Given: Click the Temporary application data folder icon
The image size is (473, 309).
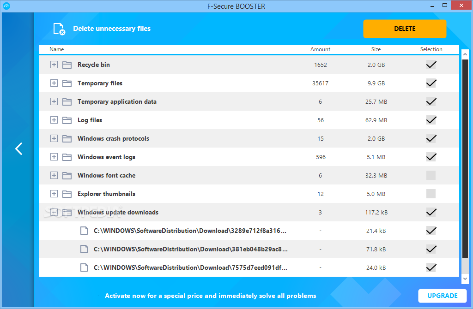Looking at the screenshot, I should pyautogui.click(x=67, y=102).
